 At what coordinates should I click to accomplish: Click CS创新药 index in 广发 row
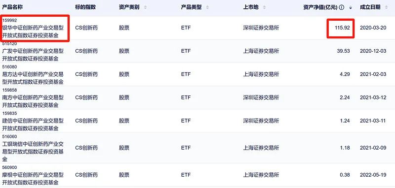pyautogui.click(x=86, y=51)
